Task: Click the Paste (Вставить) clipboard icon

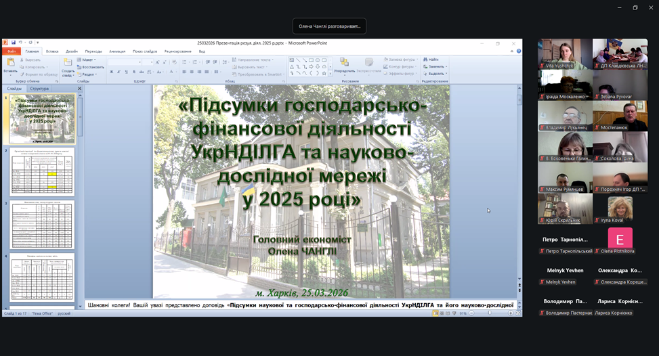Action: [10, 63]
